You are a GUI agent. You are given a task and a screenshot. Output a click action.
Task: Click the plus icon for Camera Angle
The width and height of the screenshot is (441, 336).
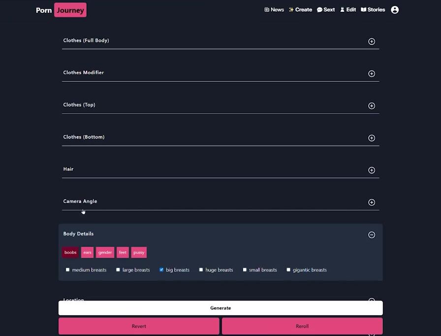pos(372,202)
